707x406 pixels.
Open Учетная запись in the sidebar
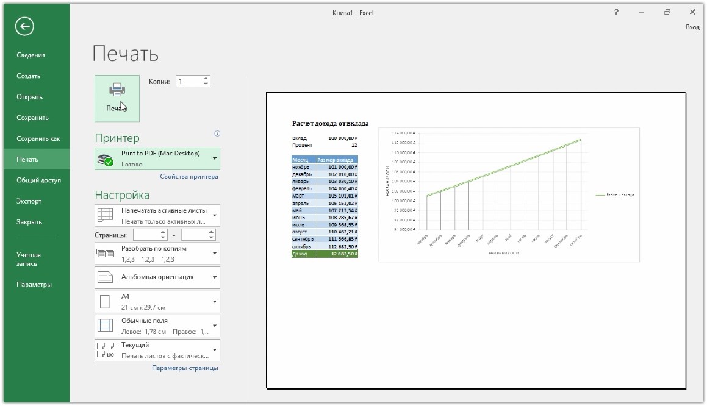coord(29,259)
